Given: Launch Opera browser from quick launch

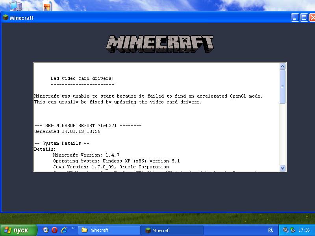Looking at the screenshot, I should (54, 230).
